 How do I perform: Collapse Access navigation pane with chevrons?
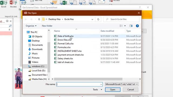11,21
